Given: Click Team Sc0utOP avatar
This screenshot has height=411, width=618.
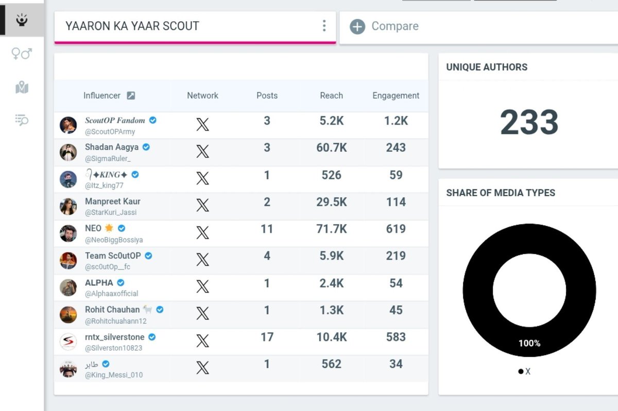Looking at the screenshot, I should [x=68, y=261].
